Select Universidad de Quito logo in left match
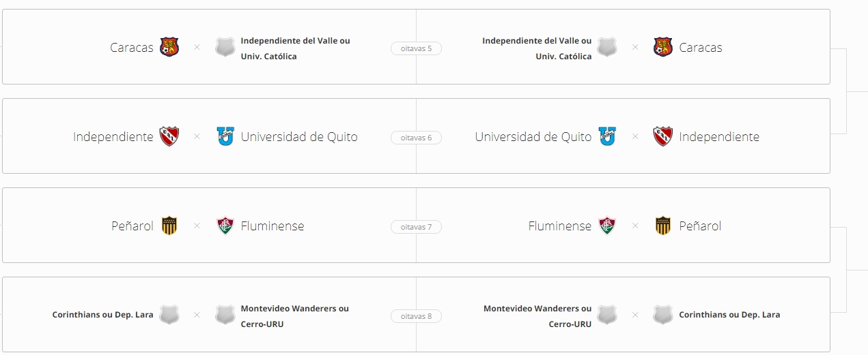This screenshot has width=868, height=355. coord(225,136)
